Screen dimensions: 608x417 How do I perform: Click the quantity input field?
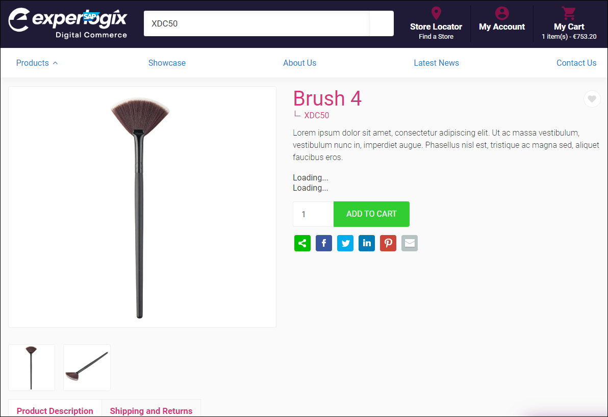(x=313, y=214)
